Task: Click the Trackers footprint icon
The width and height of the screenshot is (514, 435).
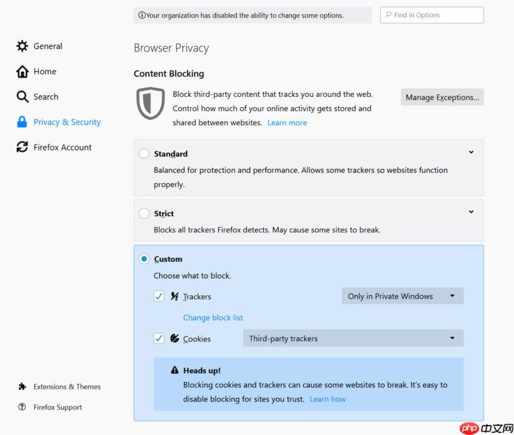Action: coord(175,296)
